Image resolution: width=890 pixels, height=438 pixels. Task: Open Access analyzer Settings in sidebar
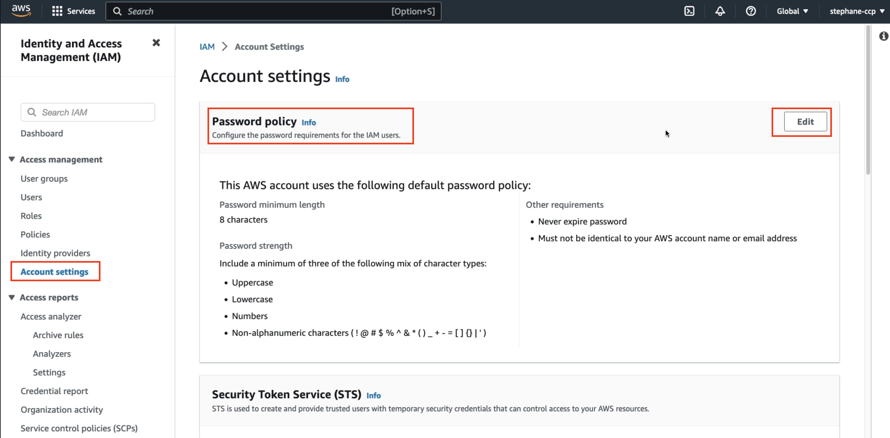tap(49, 372)
